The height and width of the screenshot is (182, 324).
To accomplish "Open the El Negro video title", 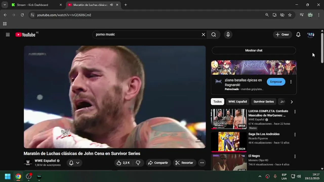I will [254, 156].
